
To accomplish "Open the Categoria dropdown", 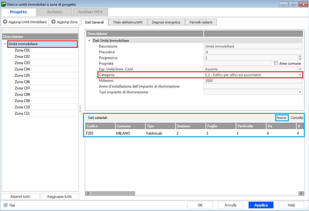I will click(300, 75).
